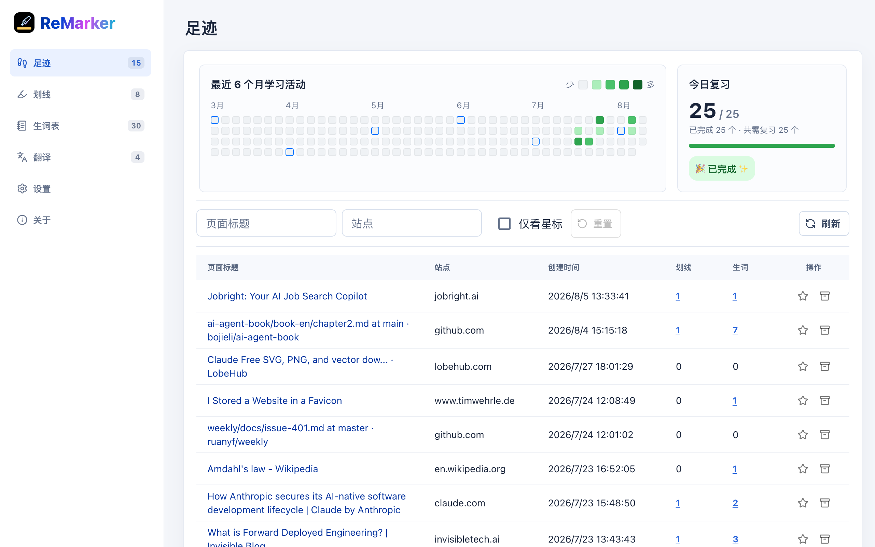875x547 pixels.
Task: Archive the How Anthropic secures row
Action: [x=824, y=503]
